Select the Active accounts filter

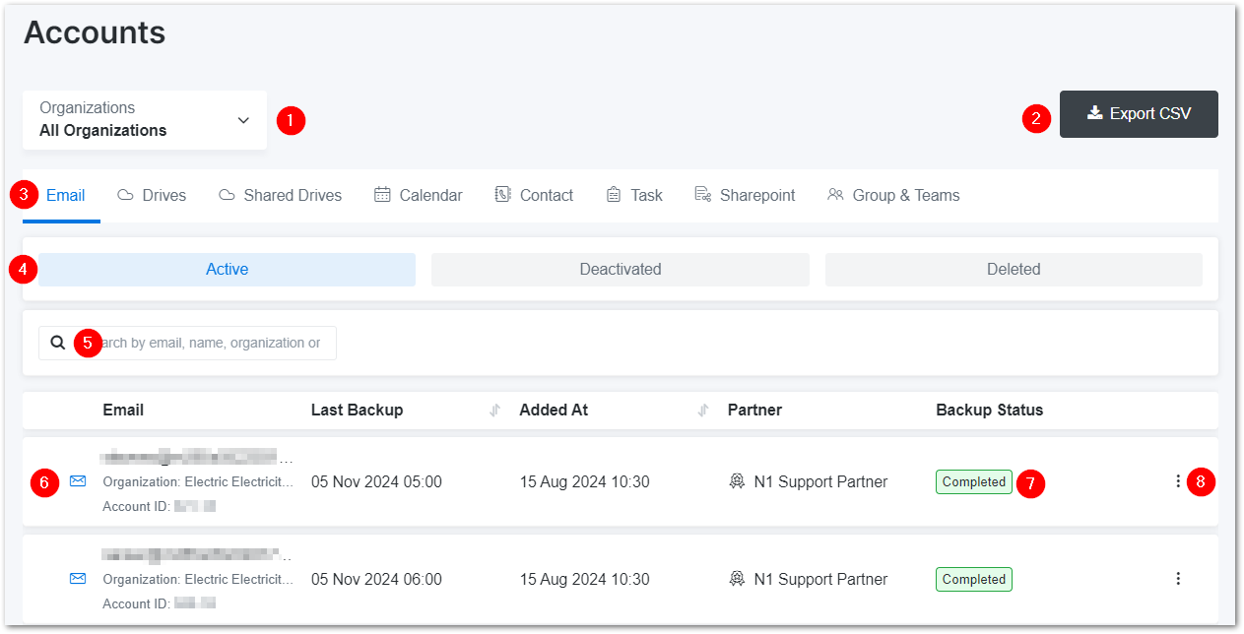click(227, 270)
